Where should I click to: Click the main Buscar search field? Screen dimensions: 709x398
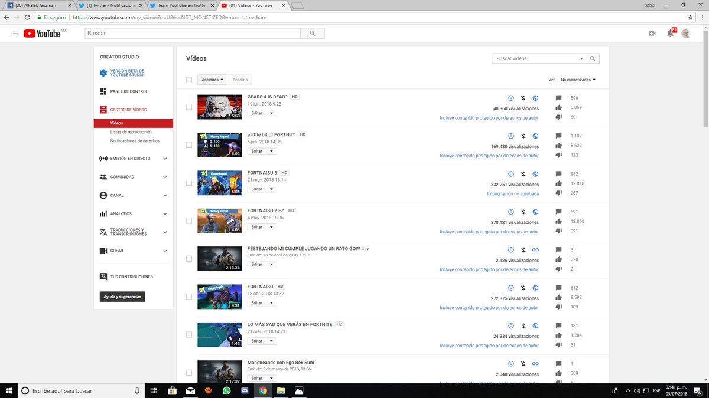click(x=193, y=34)
